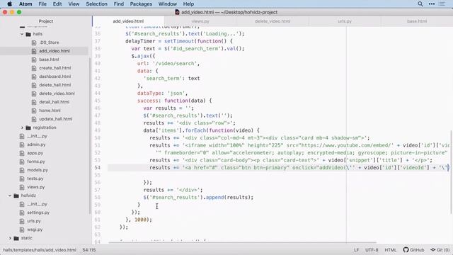Open the urls.py file in hofvidz folder
453x255 pixels.
click(34, 221)
